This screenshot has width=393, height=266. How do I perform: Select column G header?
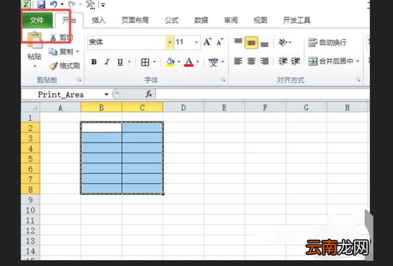coord(306,107)
